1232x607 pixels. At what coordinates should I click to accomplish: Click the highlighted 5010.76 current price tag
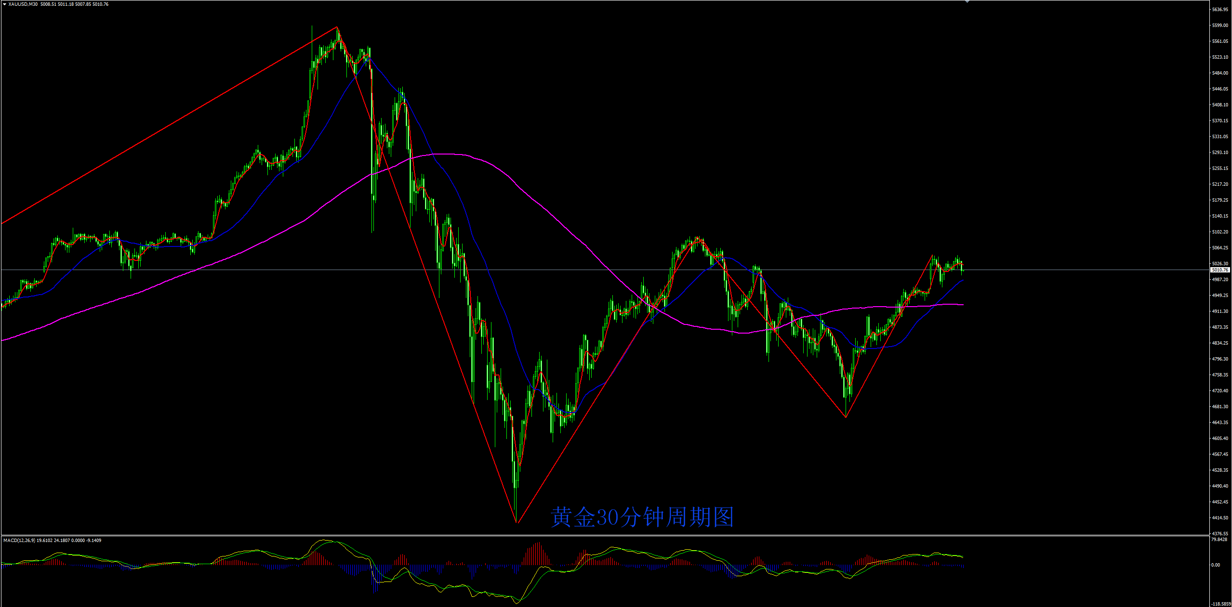1220,270
